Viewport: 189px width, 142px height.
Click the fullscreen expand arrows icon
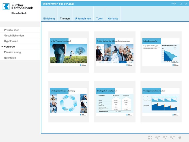pos(150,138)
